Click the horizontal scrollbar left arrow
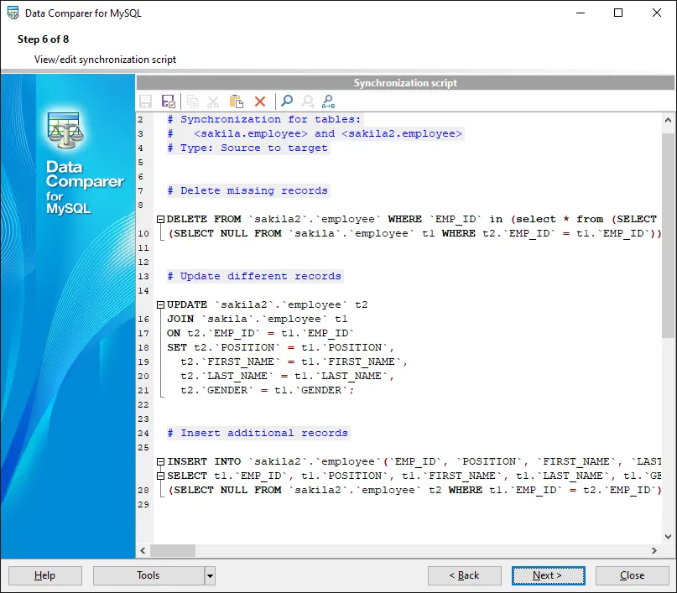 pos(143,551)
